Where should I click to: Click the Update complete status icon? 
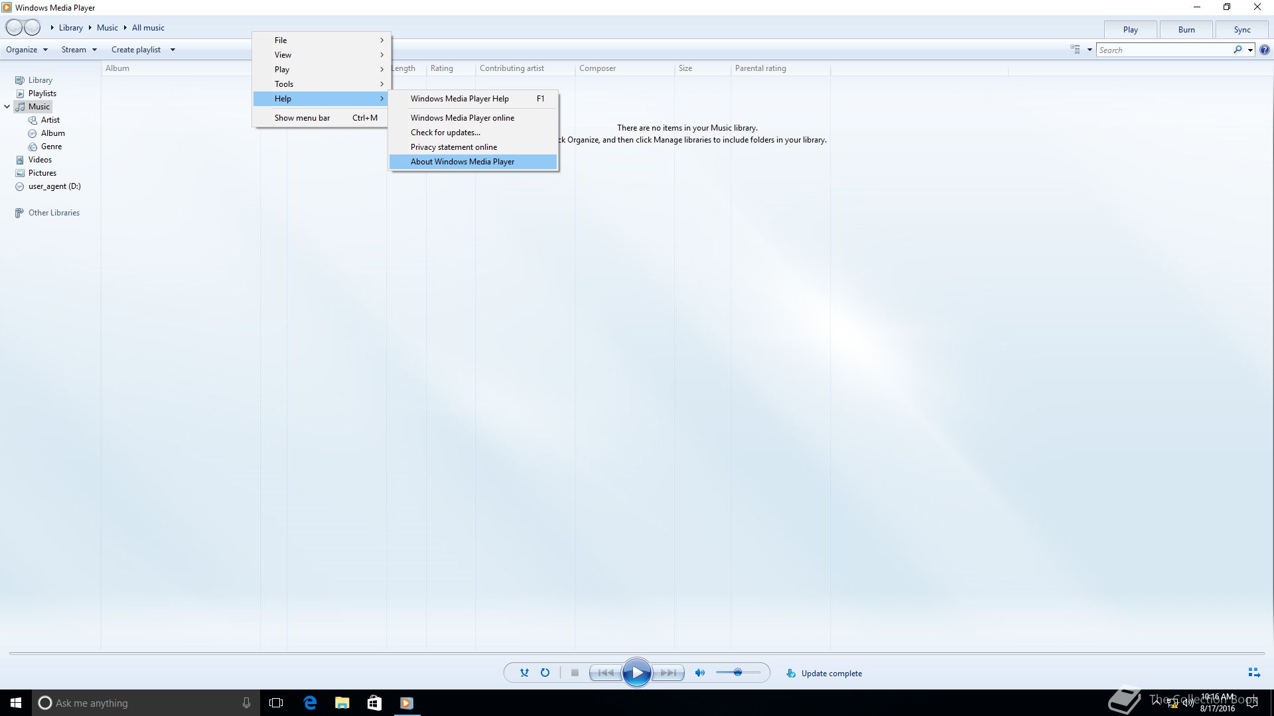click(791, 674)
